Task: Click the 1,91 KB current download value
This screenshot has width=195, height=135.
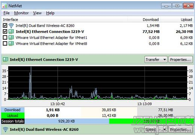Action: coord(53,110)
